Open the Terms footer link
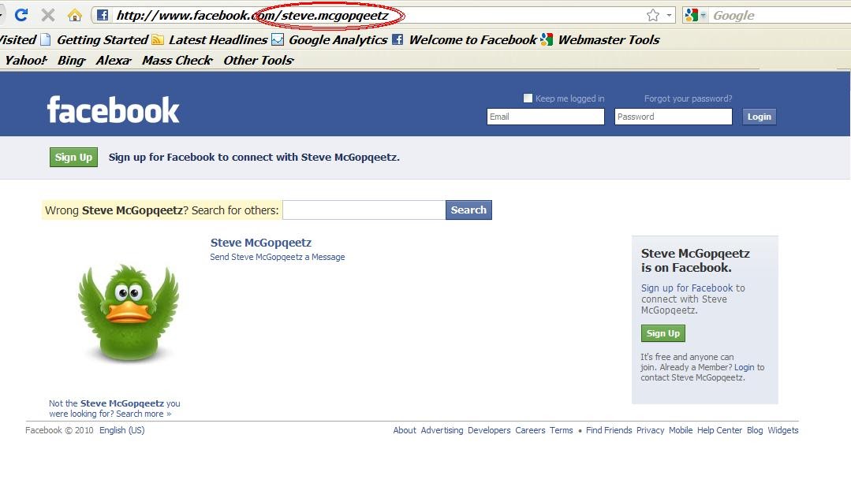This screenshot has height=479, width=851. 562,430
